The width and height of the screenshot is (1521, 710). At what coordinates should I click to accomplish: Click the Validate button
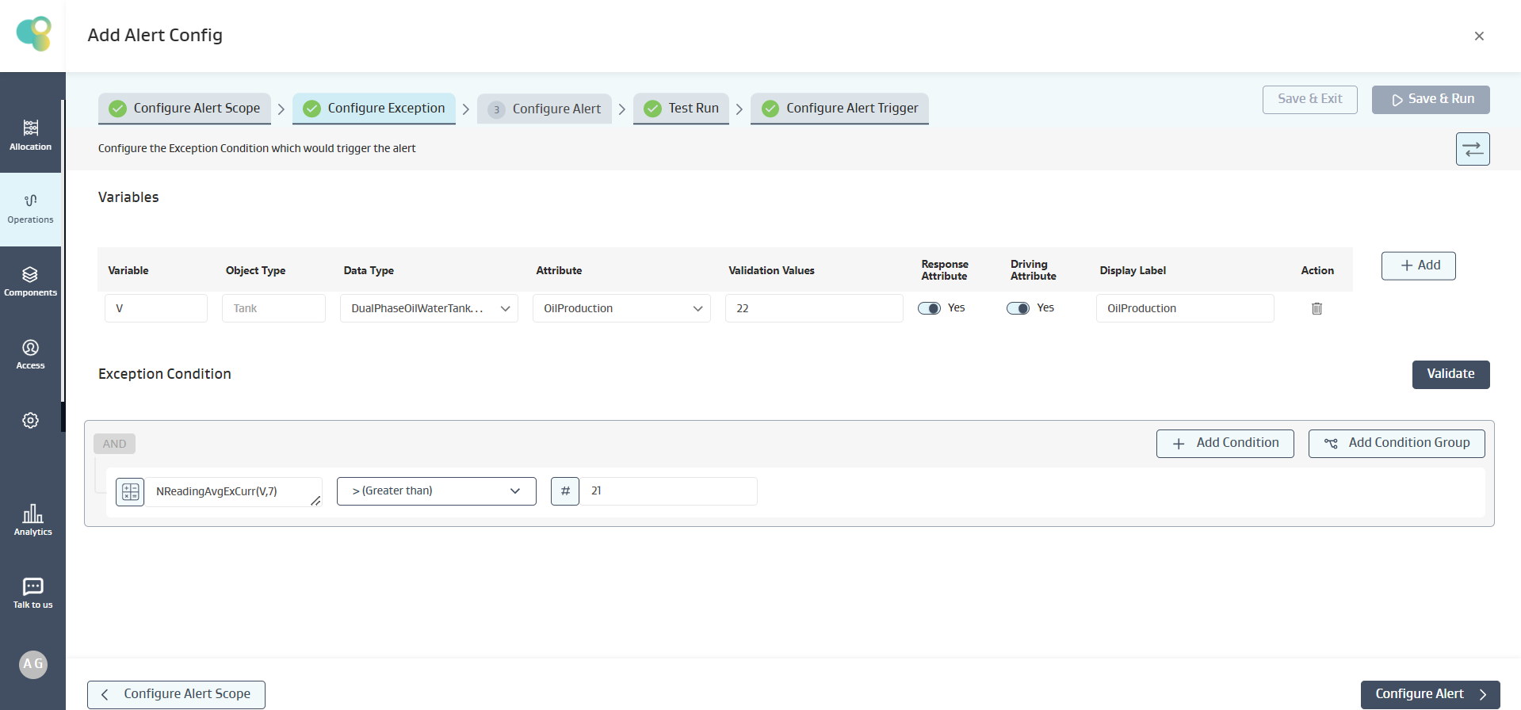[1450, 374]
